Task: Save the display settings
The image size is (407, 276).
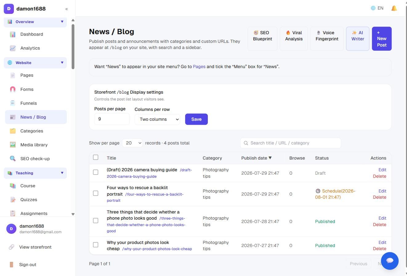Action: 196,119
